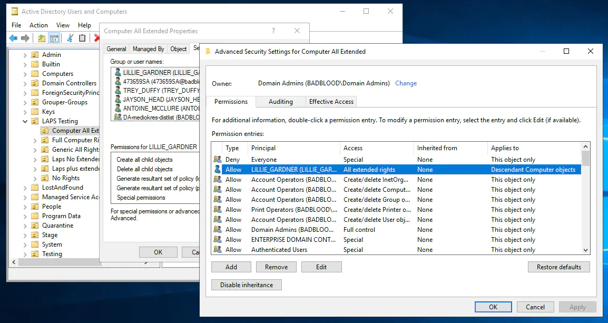
Task: Click the group icon beside DA-mediokres-distlist
Action: pos(118,117)
